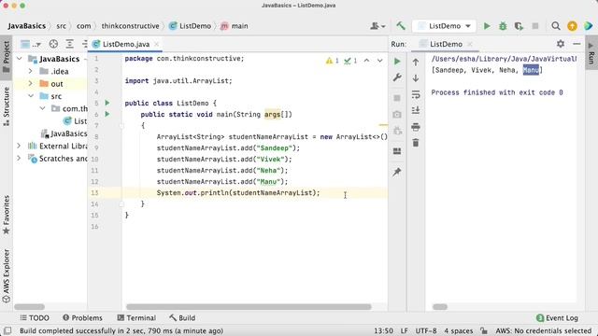Screen dimensions: 598x336
Task: Expand Scratches and Consoles node
Action: coord(19,159)
